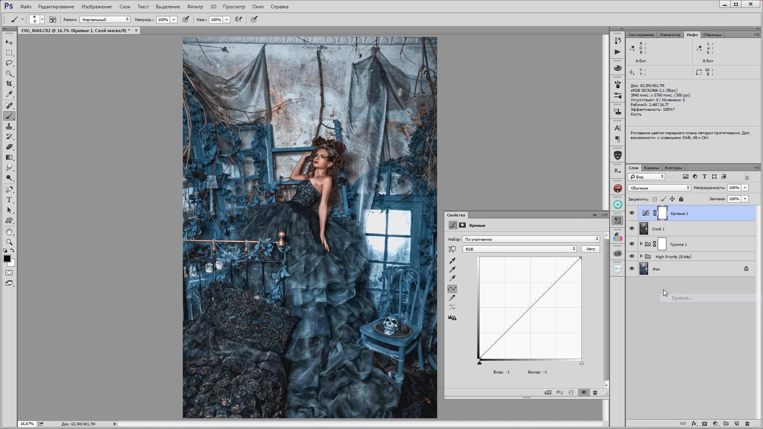Expand the Группа 1 layer group
The image size is (763, 429).
tap(641, 244)
